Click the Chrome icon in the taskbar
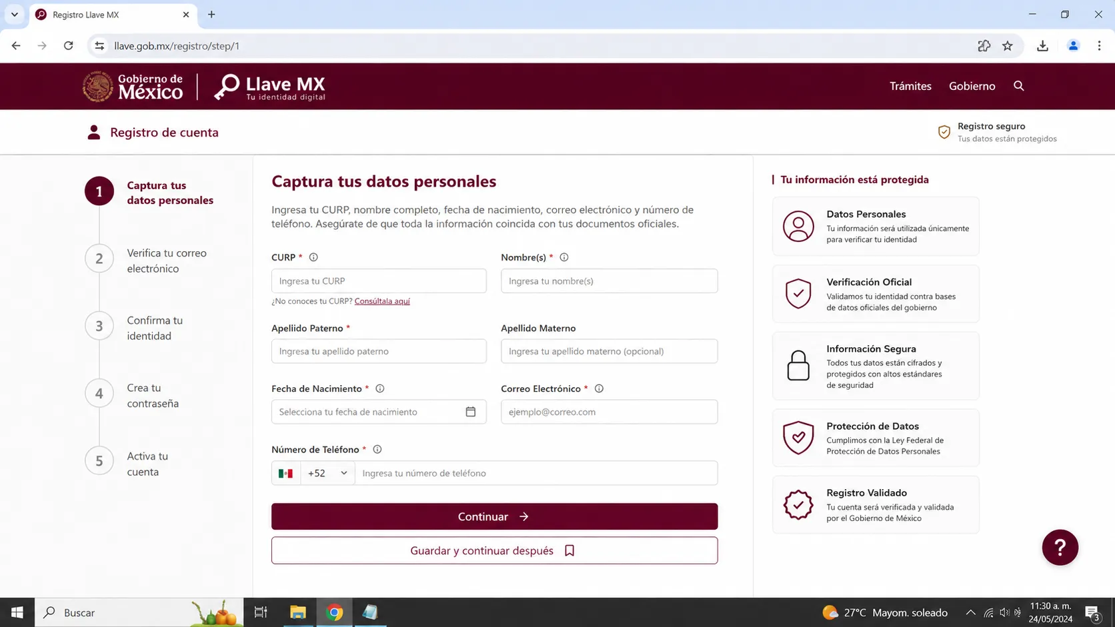Screen dimensions: 1115x627 coord(335,612)
